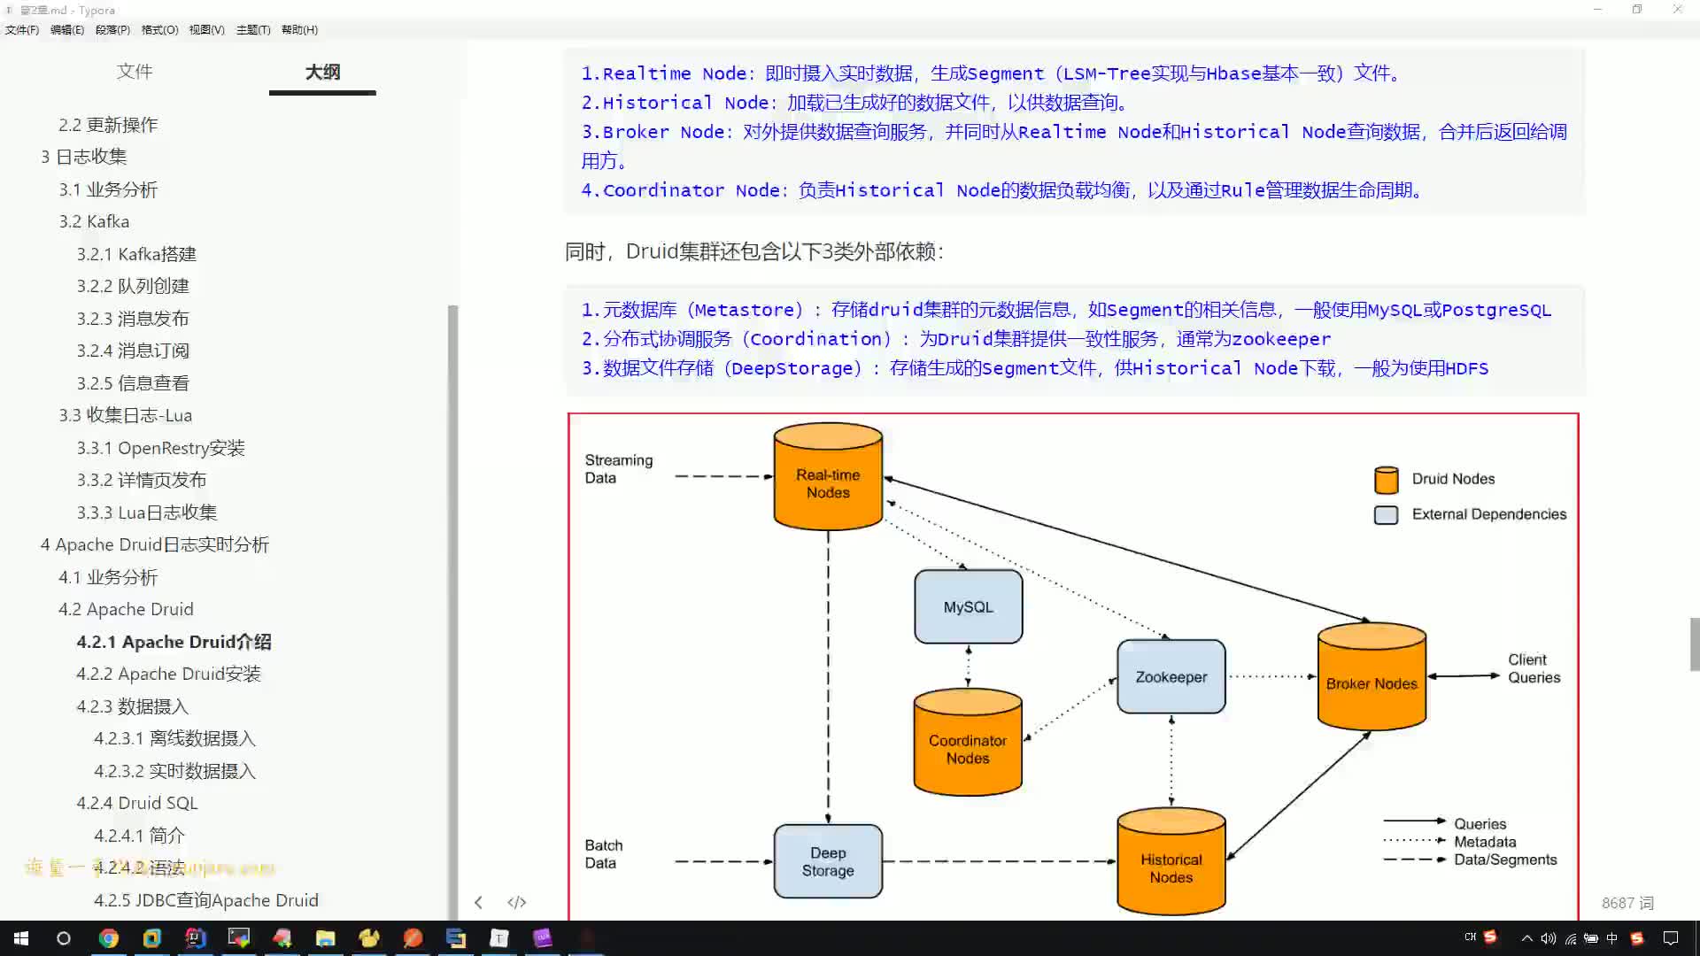Image resolution: width=1700 pixels, height=956 pixels.
Task: Open the 段落(P) menu
Action: pos(112,29)
